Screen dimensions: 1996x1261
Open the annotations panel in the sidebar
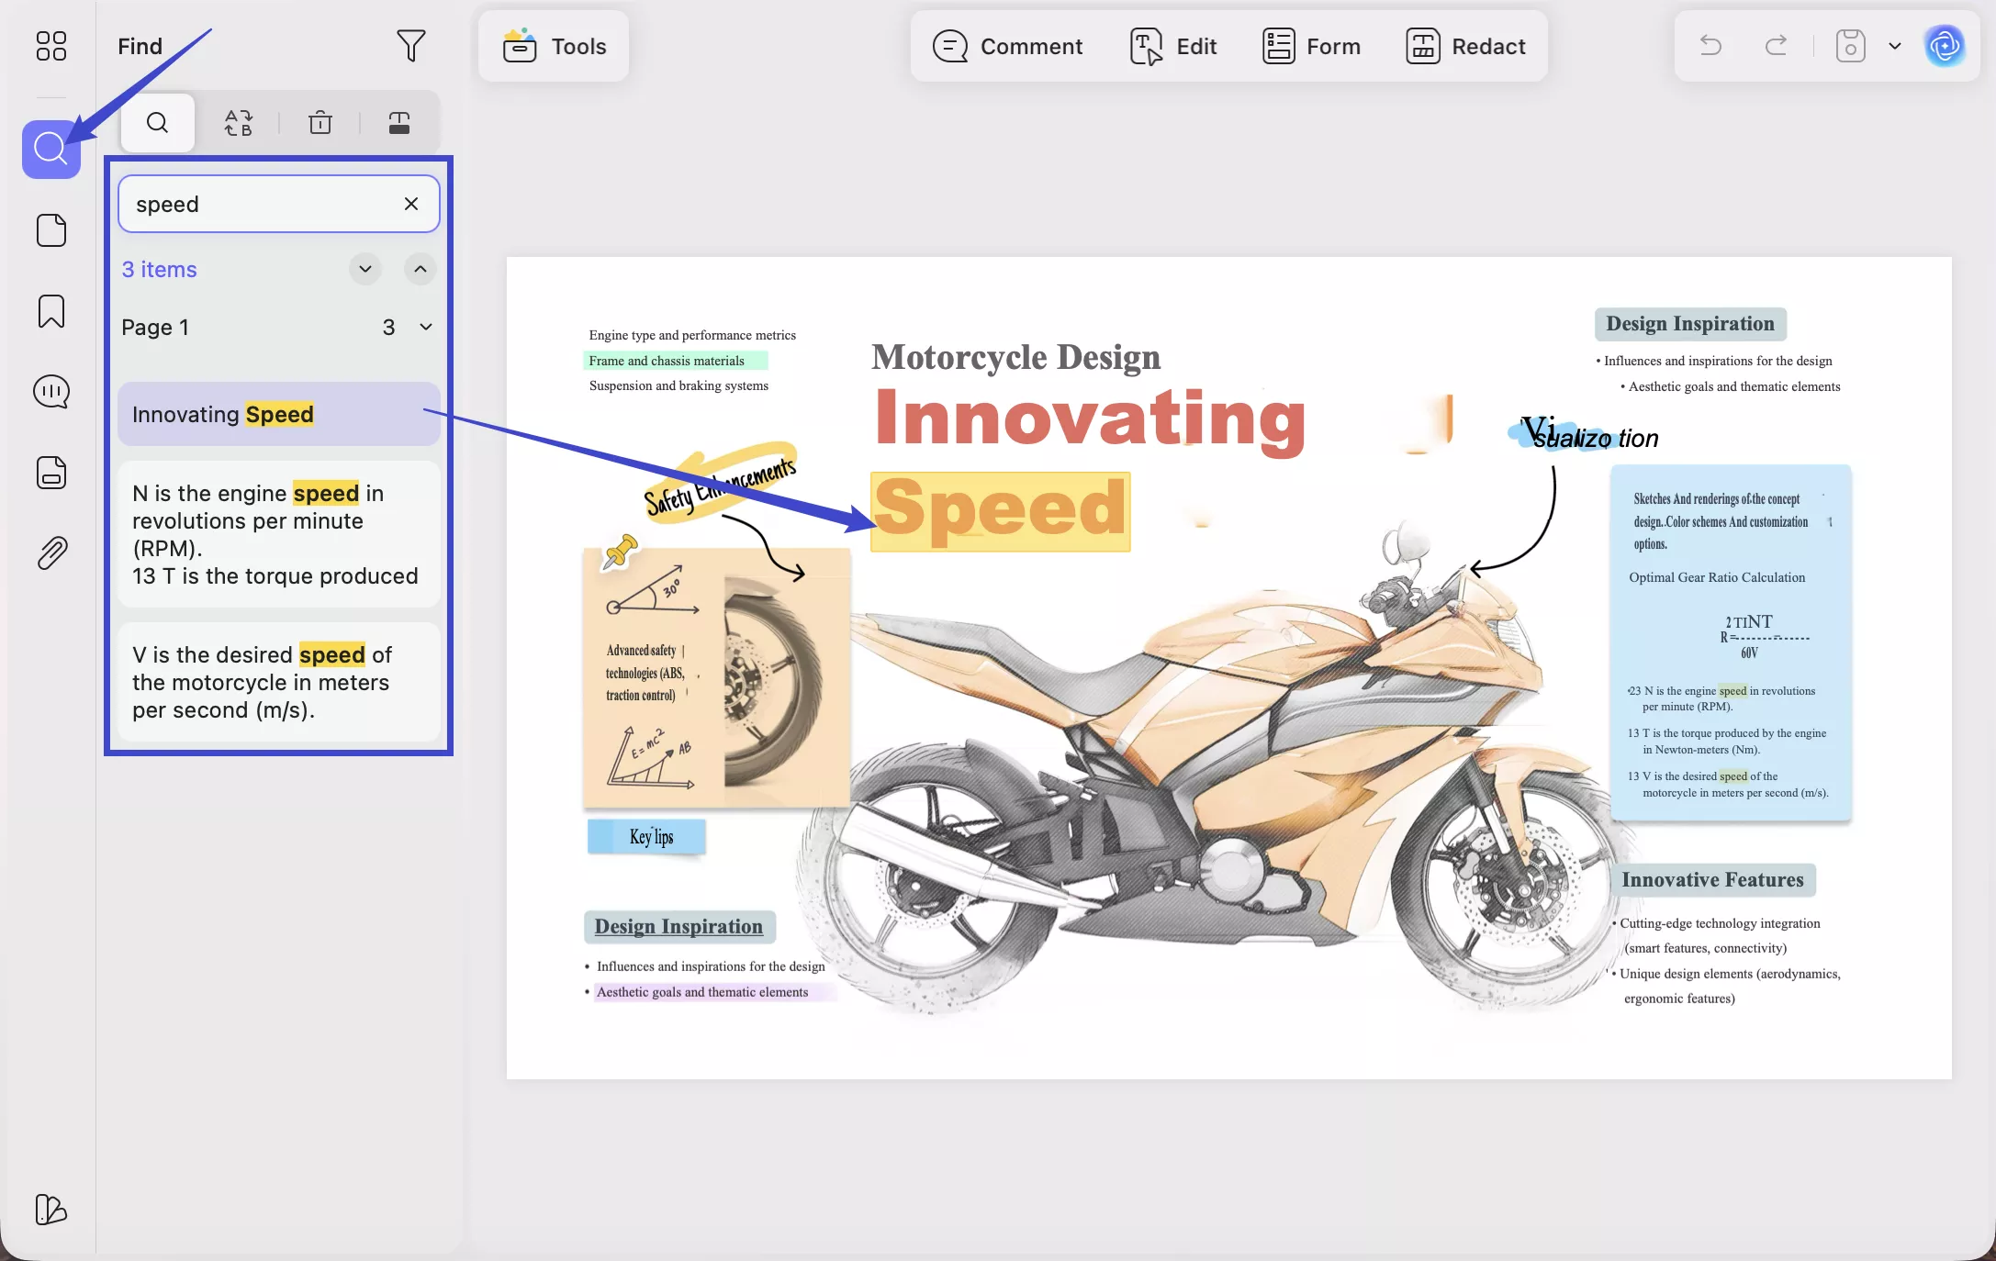(50, 391)
